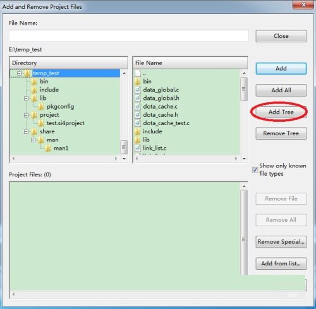This screenshot has width=316, height=309.
Task: Click the man folder icon in tree
Action: [41, 140]
